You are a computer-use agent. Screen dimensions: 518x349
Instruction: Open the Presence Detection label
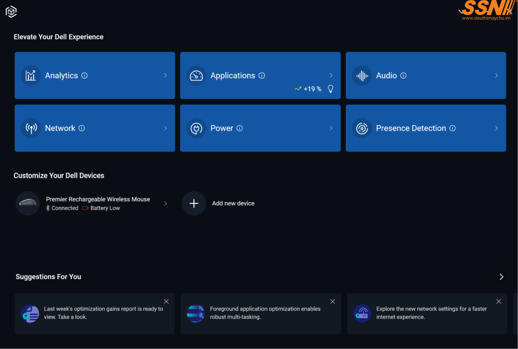click(x=411, y=128)
